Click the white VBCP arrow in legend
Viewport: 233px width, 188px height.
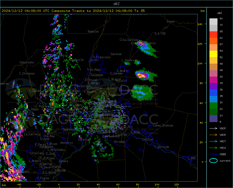213,128
